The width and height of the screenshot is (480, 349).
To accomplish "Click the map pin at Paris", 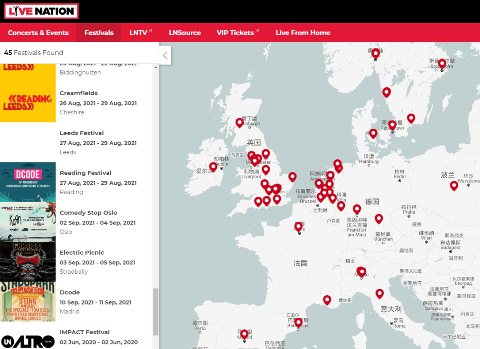I will 299,227.
